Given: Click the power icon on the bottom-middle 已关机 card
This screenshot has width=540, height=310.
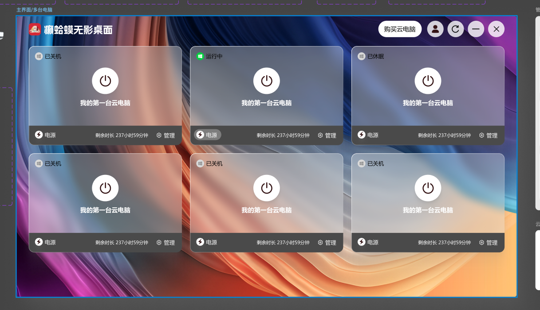Looking at the screenshot, I should pos(266,188).
